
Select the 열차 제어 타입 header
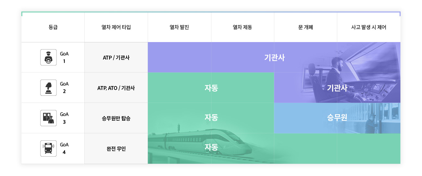pyautogui.click(x=116, y=27)
